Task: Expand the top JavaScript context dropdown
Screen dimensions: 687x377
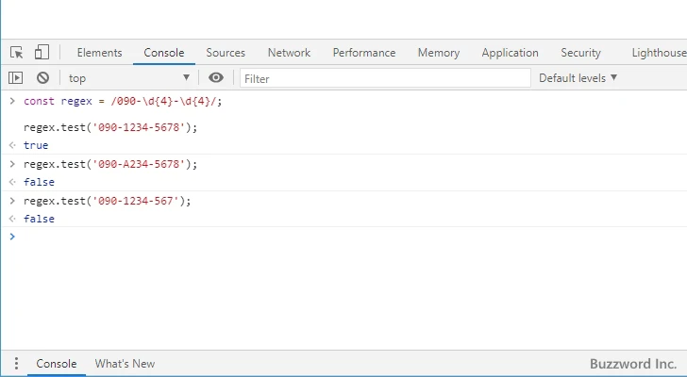Action: 128,78
